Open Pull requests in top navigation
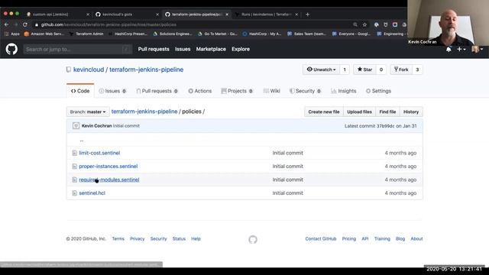The width and height of the screenshot is (489, 275). coord(154,49)
